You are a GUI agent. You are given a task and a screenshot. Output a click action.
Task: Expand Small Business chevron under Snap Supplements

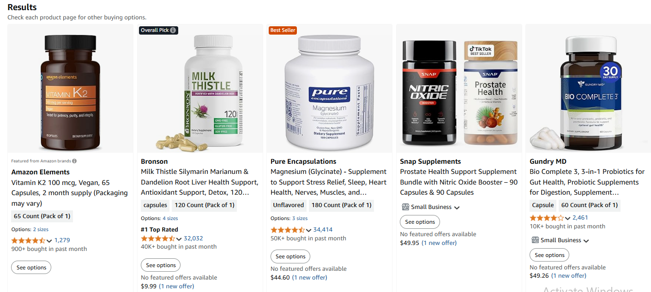[457, 208]
